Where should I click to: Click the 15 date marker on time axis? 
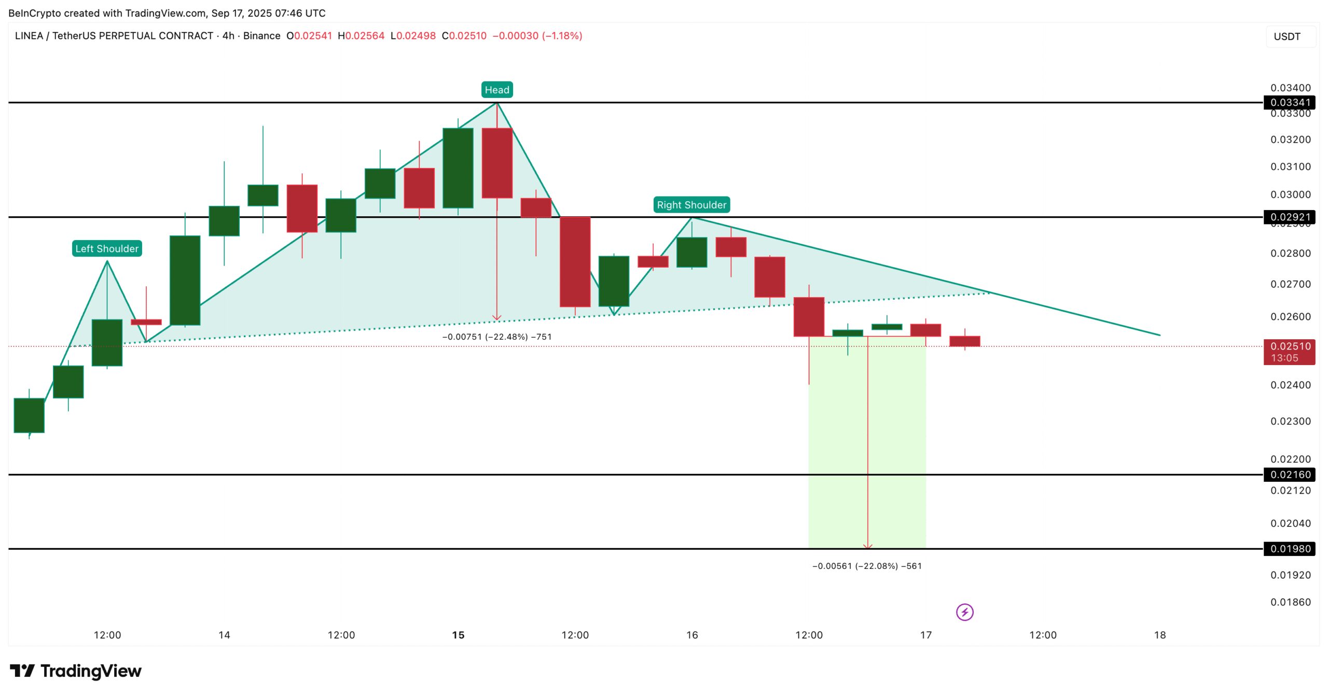click(x=458, y=635)
